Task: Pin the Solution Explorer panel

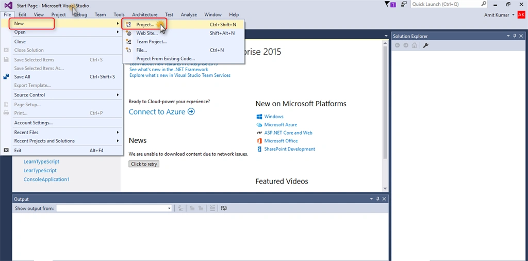Action: [x=515, y=36]
